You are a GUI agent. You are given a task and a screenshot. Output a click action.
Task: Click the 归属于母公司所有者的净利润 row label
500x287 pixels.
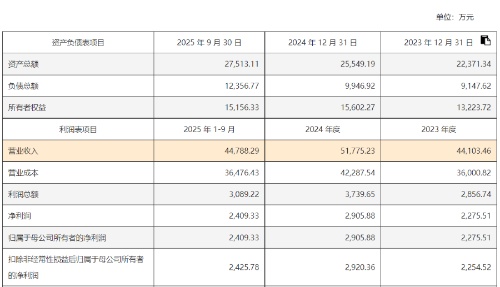click(57, 238)
